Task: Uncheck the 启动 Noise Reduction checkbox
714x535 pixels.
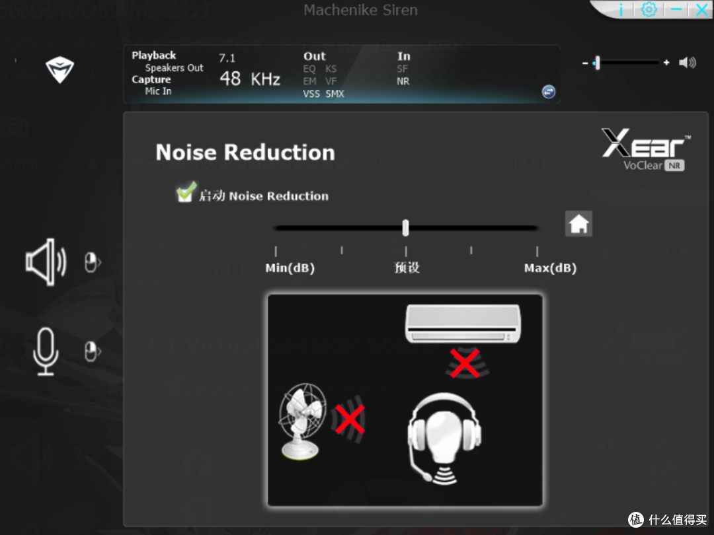Action: click(185, 192)
